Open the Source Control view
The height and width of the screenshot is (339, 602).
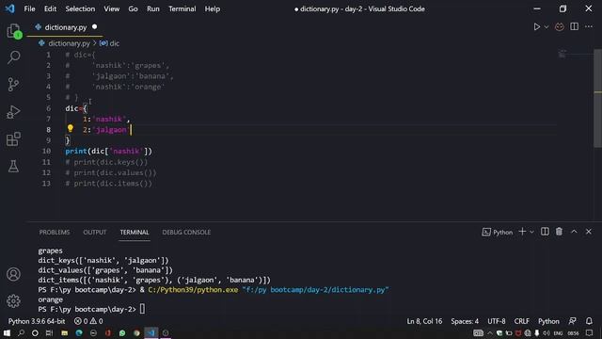13,85
